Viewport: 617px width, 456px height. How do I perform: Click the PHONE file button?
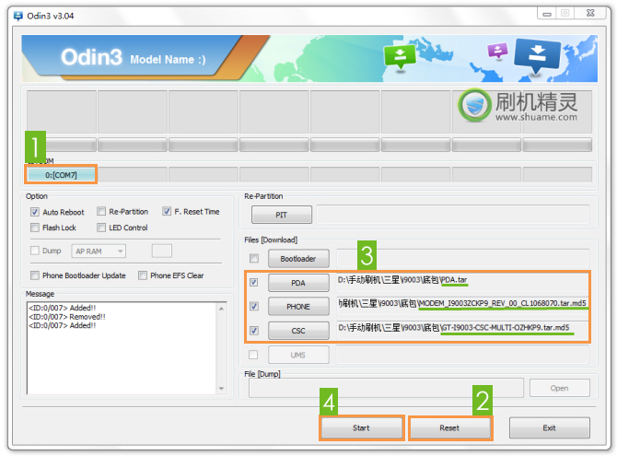pyautogui.click(x=298, y=307)
